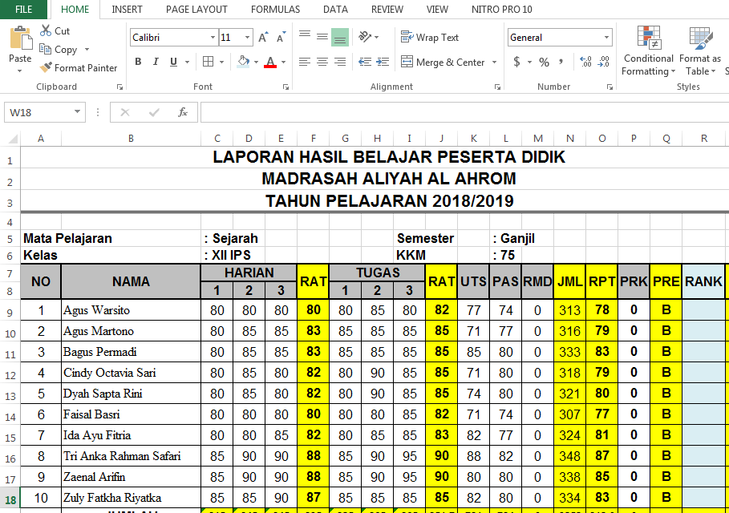
Task: Apply percent style format
Action: pos(544,62)
